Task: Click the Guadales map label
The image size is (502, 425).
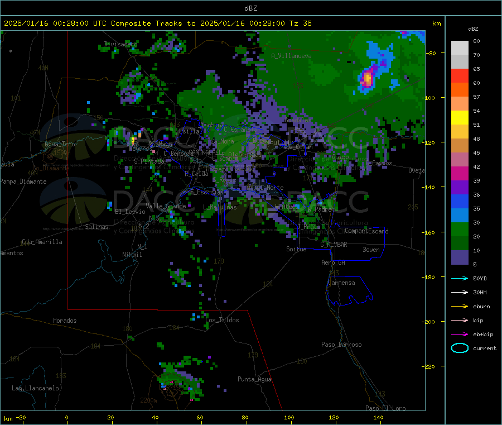Action: (x=298, y=120)
